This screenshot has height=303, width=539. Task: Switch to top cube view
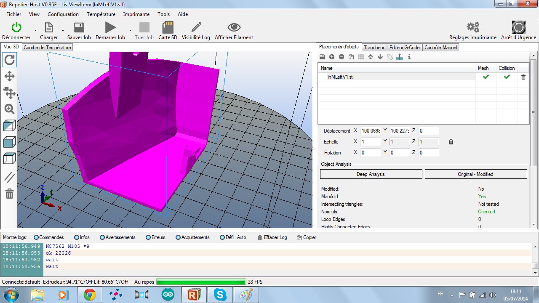tap(9, 158)
